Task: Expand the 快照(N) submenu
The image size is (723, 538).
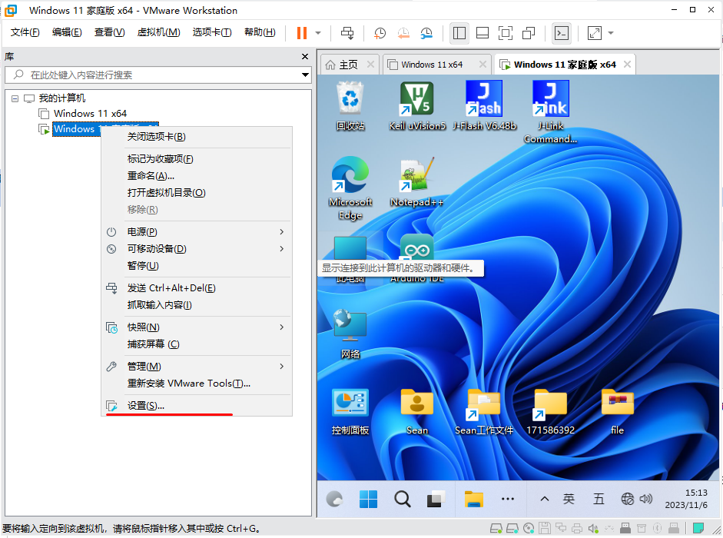Action: click(197, 327)
